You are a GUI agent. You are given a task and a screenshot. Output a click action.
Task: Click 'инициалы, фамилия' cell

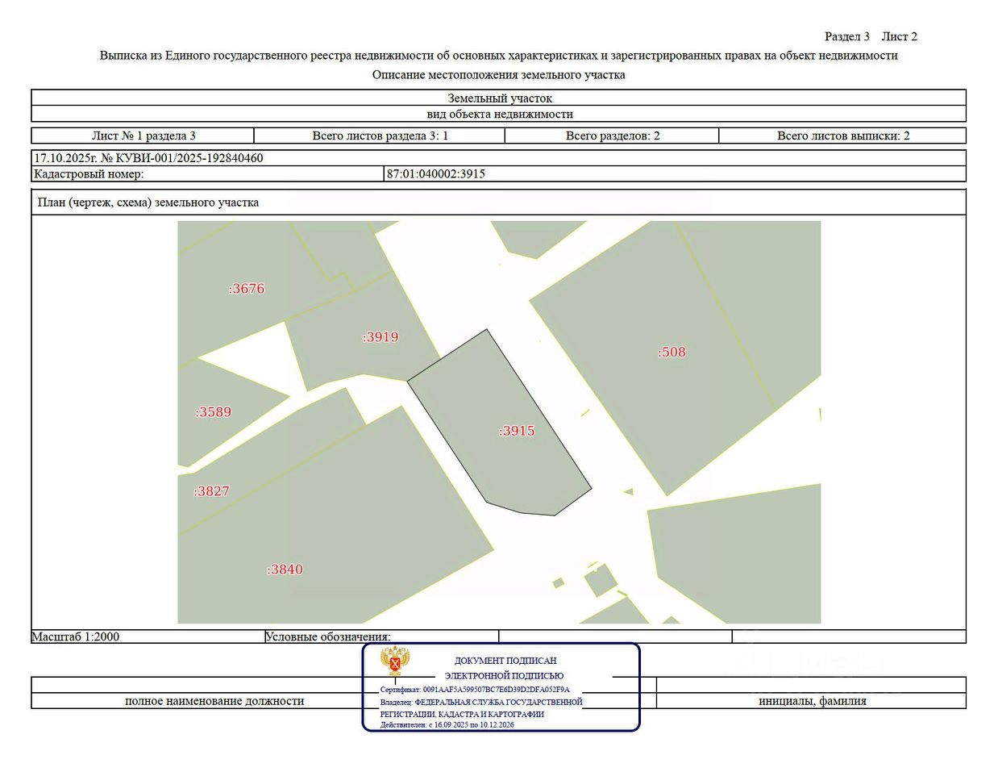[812, 701]
